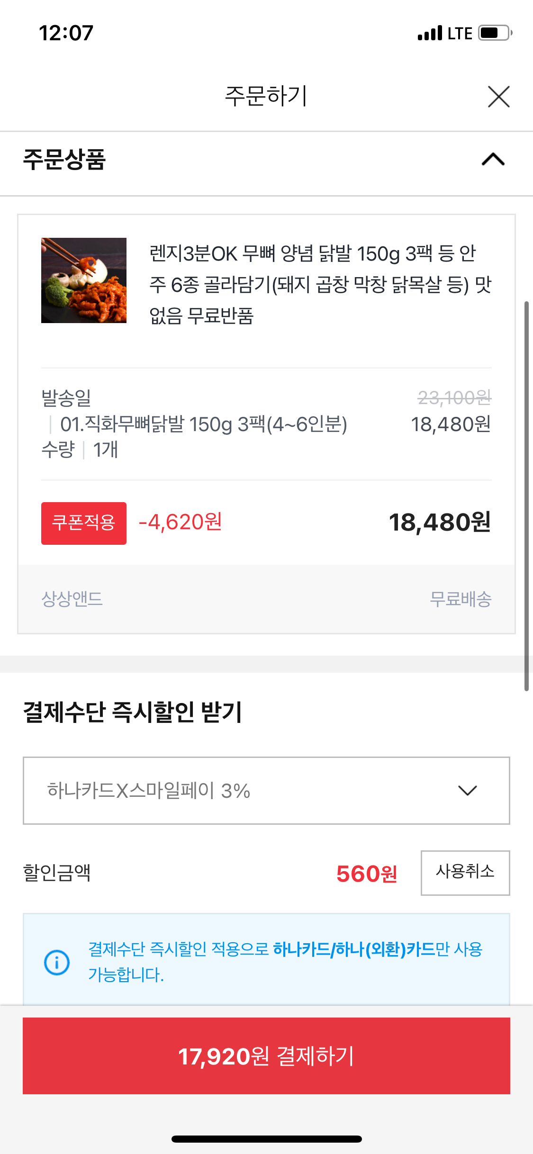
Task: Tap the cellular signal bars icon
Action: (430, 34)
